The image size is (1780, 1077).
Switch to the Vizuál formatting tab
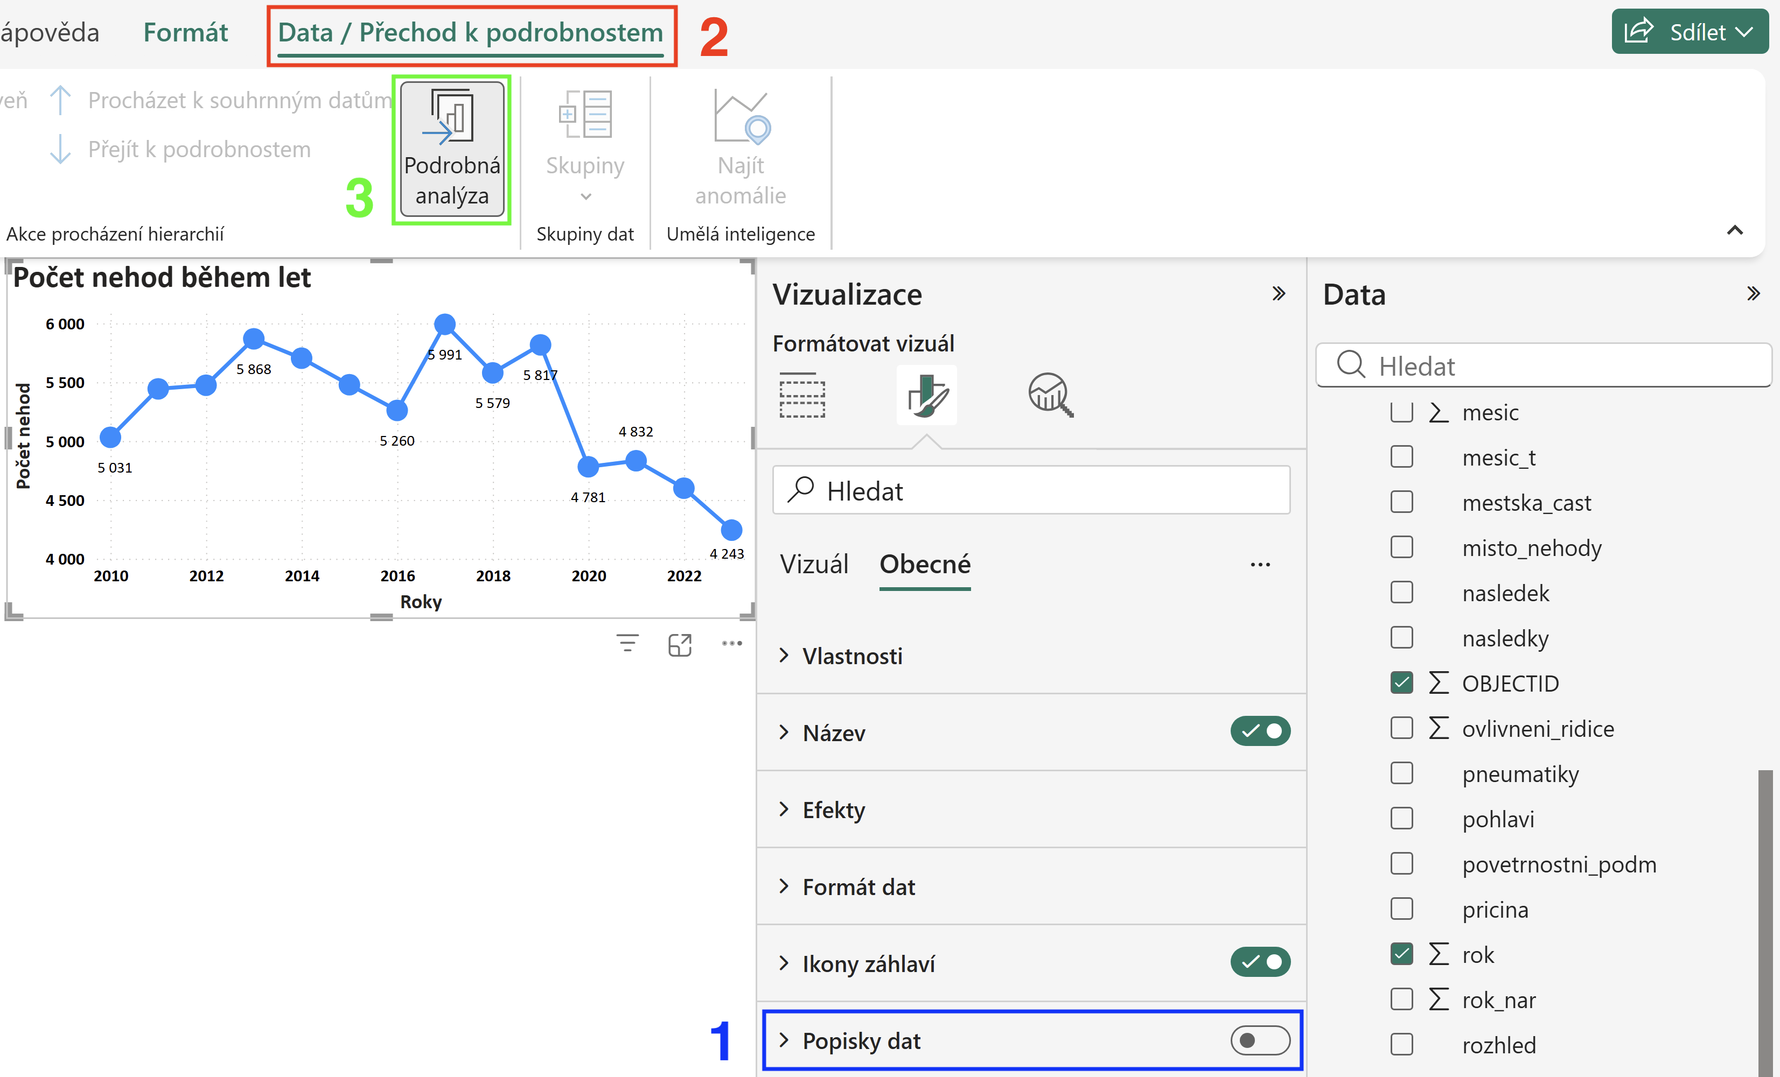[814, 564]
